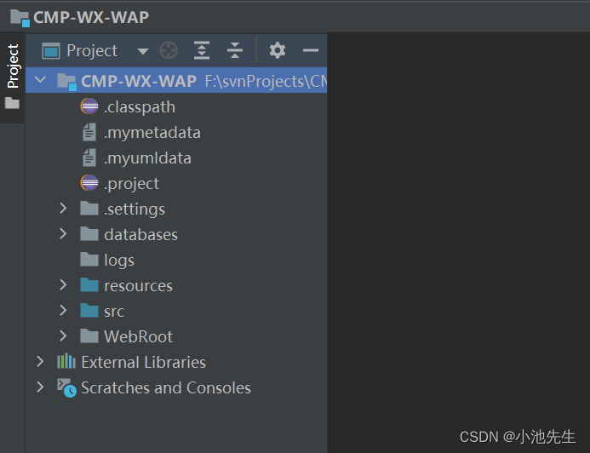
Task: Click the WebRoot folder icon
Action: (89, 336)
